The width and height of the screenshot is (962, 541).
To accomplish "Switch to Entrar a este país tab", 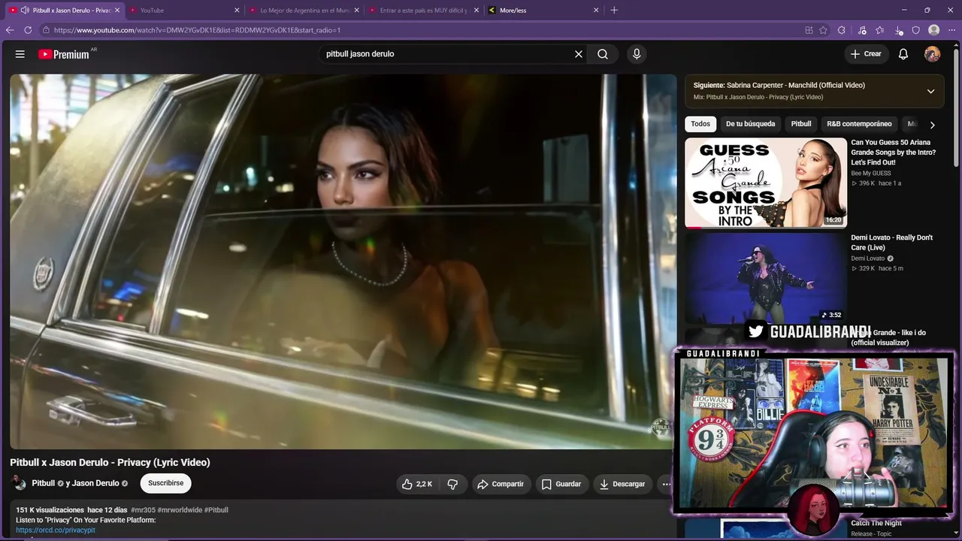I will 423,11.
